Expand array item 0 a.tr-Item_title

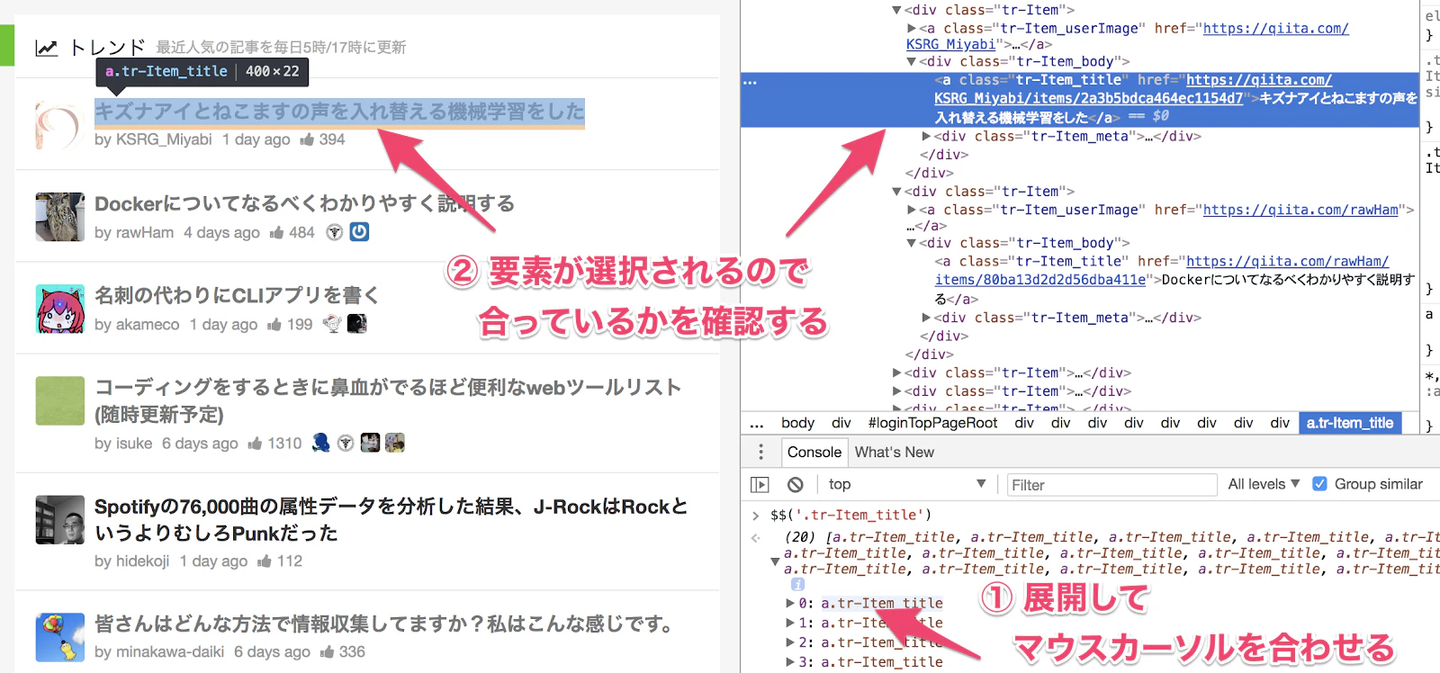pyautogui.click(x=790, y=604)
